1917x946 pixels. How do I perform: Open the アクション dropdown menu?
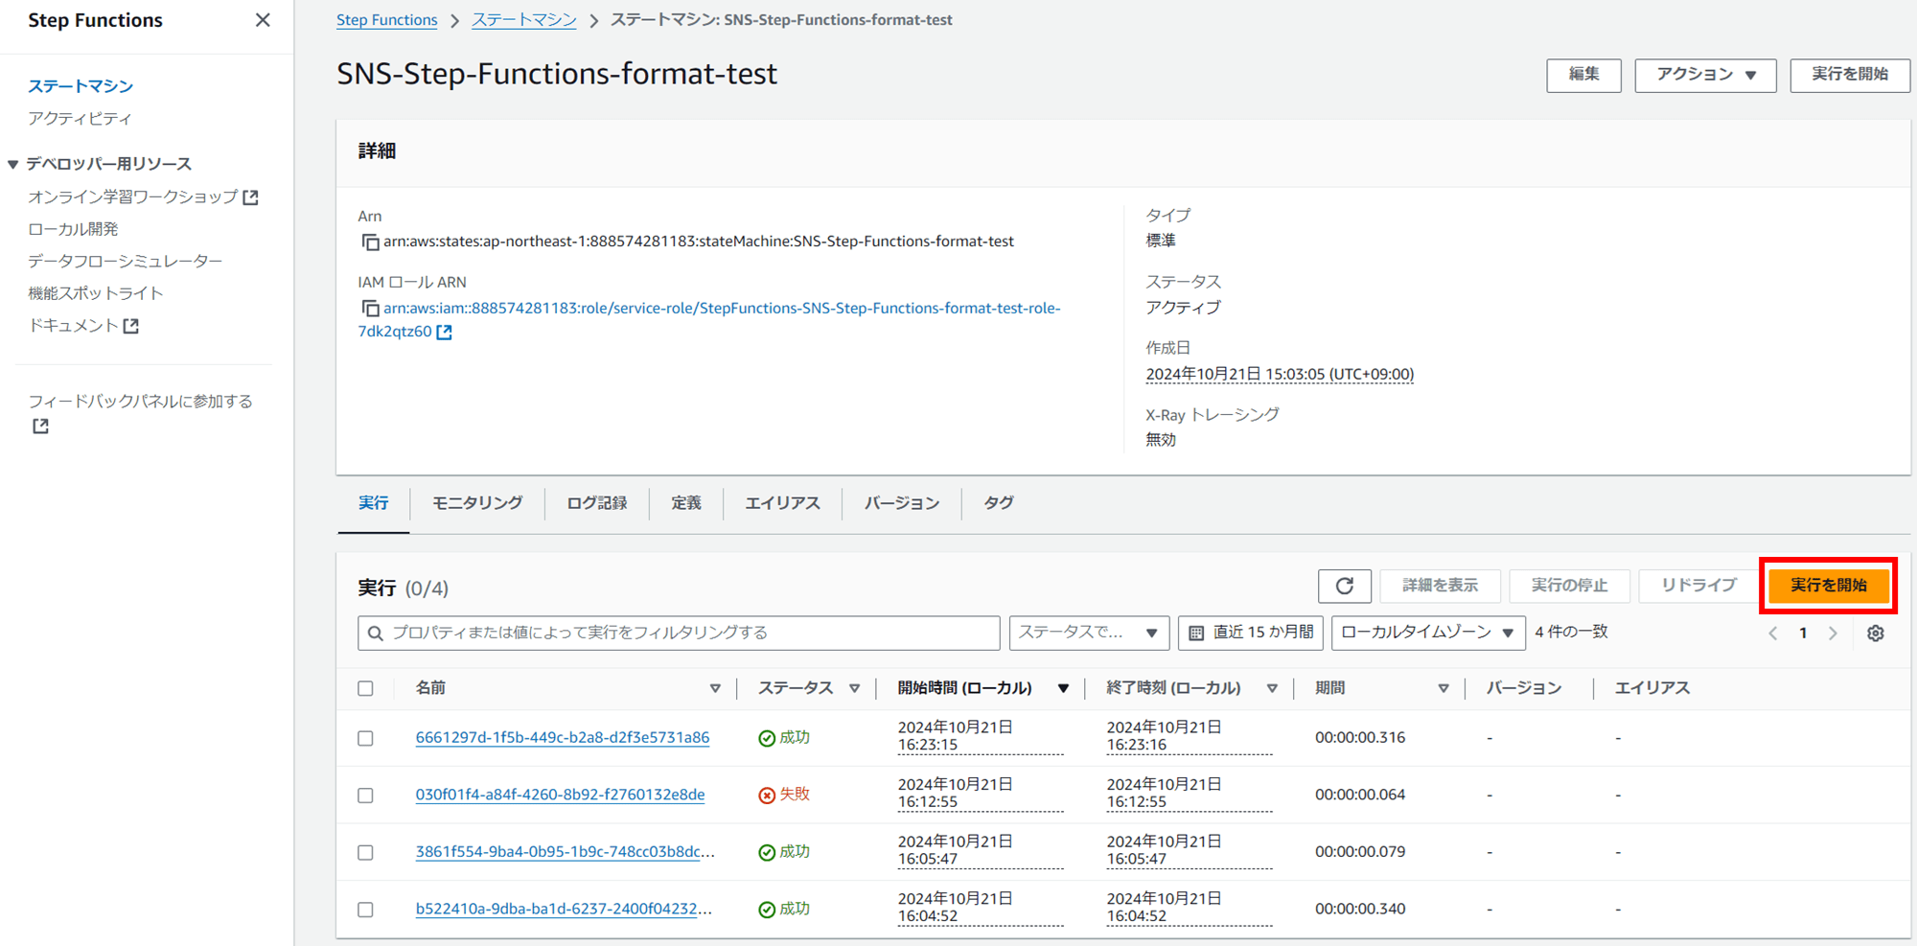(x=1705, y=75)
